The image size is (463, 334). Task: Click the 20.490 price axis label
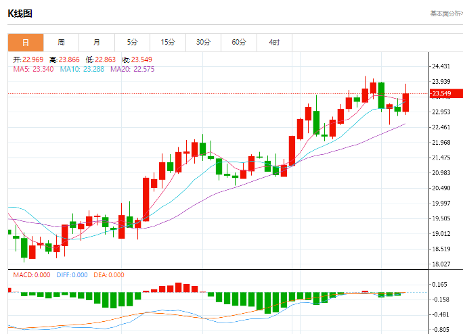tap(441, 188)
